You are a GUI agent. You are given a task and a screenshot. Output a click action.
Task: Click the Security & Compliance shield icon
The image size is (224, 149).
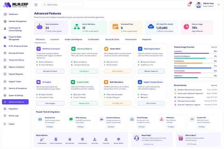tap(5, 88)
